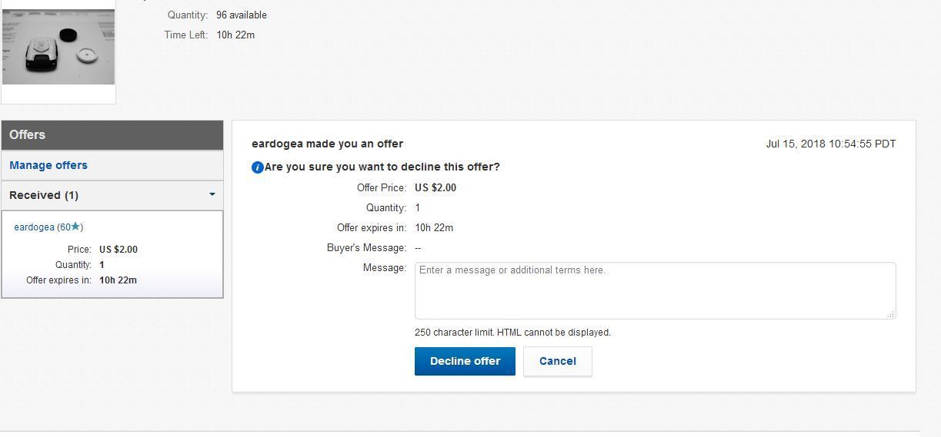Cancel declining the offer

coord(558,361)
